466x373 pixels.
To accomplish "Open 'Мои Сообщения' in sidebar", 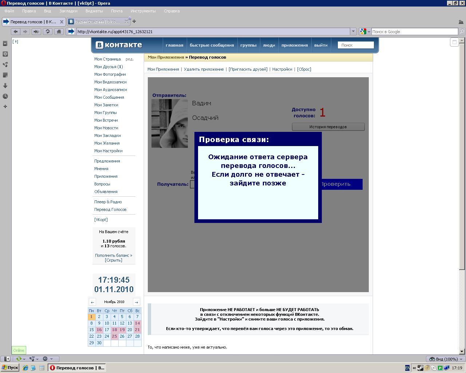I will 109,97.
